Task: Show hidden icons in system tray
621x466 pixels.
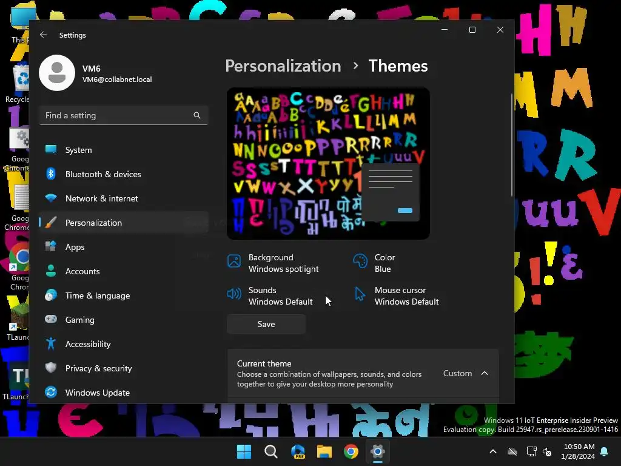Action: point(493,451)
